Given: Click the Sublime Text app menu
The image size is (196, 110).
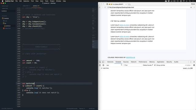Looking at the screenshot, I should pos(9,1).
